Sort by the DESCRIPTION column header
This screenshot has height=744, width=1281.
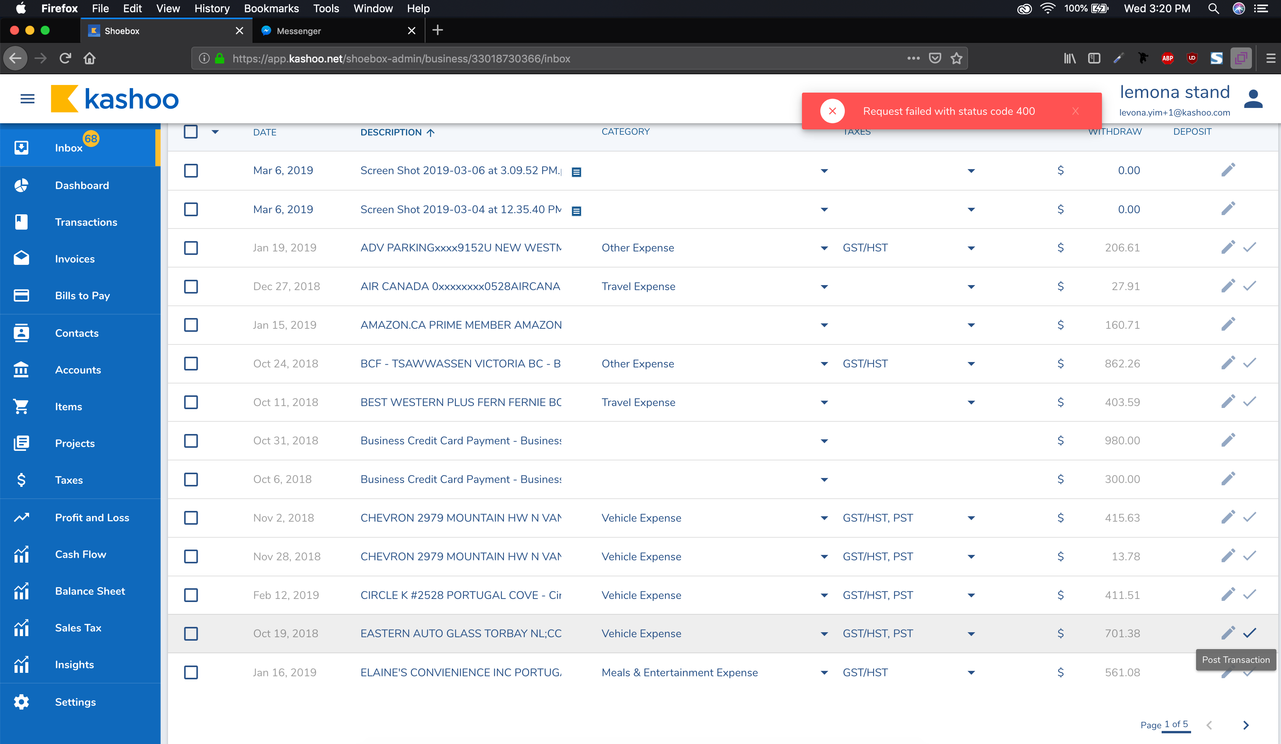click(391, 132)
